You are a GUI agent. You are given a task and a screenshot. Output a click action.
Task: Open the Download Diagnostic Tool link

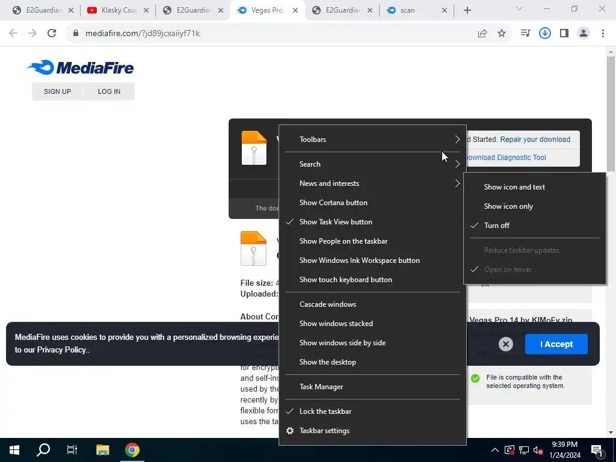click(x=505, y=158)
